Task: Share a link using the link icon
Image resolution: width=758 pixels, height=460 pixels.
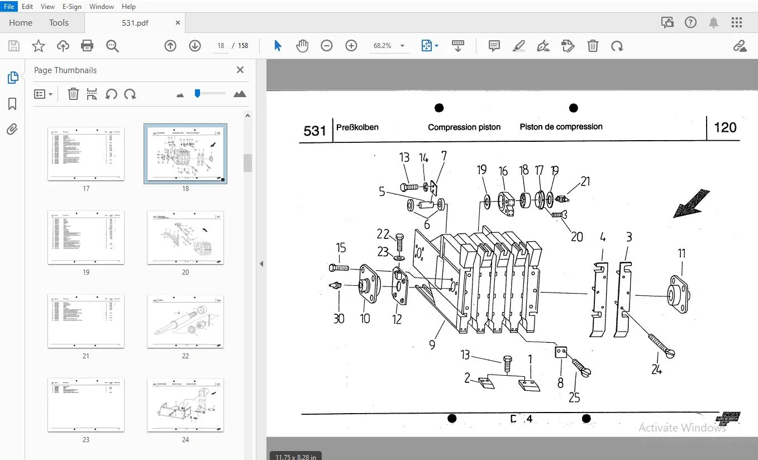Action: pos(740,46)
